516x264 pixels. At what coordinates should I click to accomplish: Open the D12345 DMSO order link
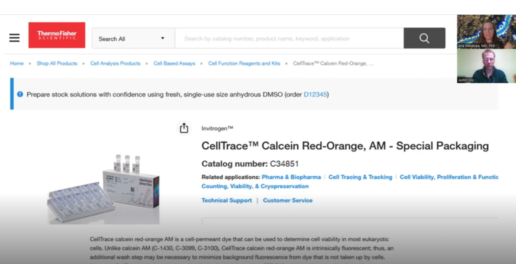[315, 94]
